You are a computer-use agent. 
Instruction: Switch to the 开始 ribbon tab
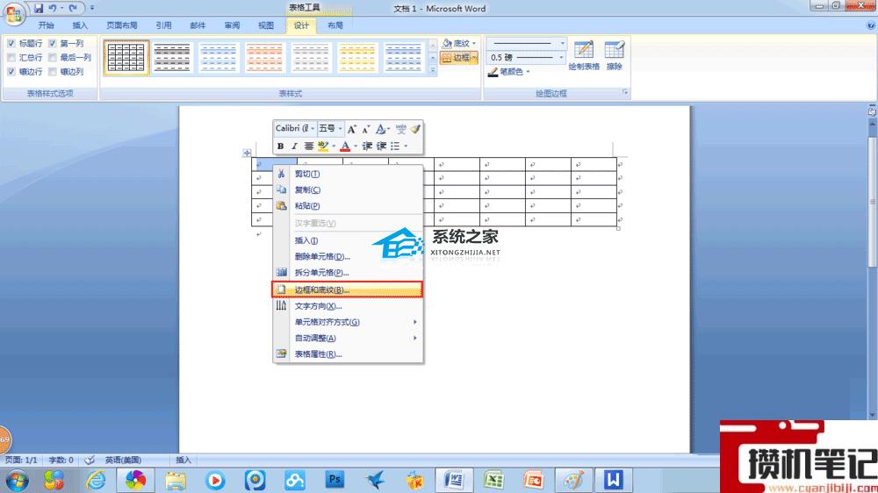tap(46, 25)
